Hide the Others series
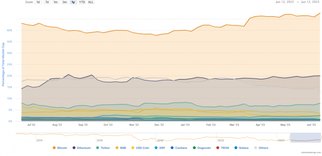The width and height of the screenshot is (322, 156). [x=261, y=148]
